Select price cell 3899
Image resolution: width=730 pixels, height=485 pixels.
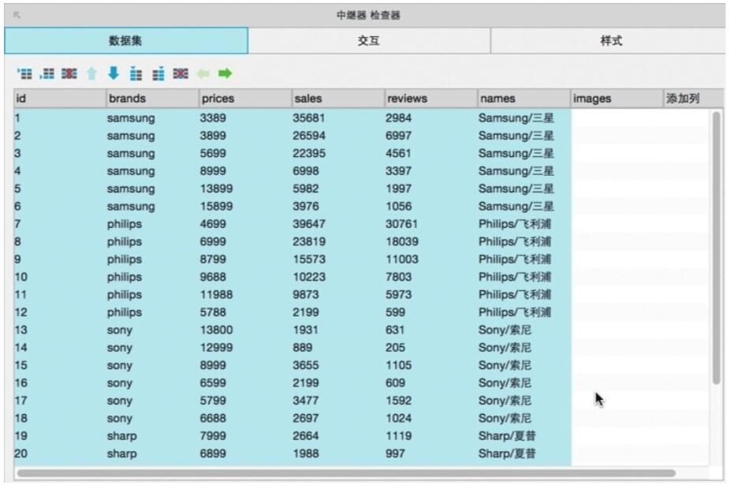pos(213,136)
